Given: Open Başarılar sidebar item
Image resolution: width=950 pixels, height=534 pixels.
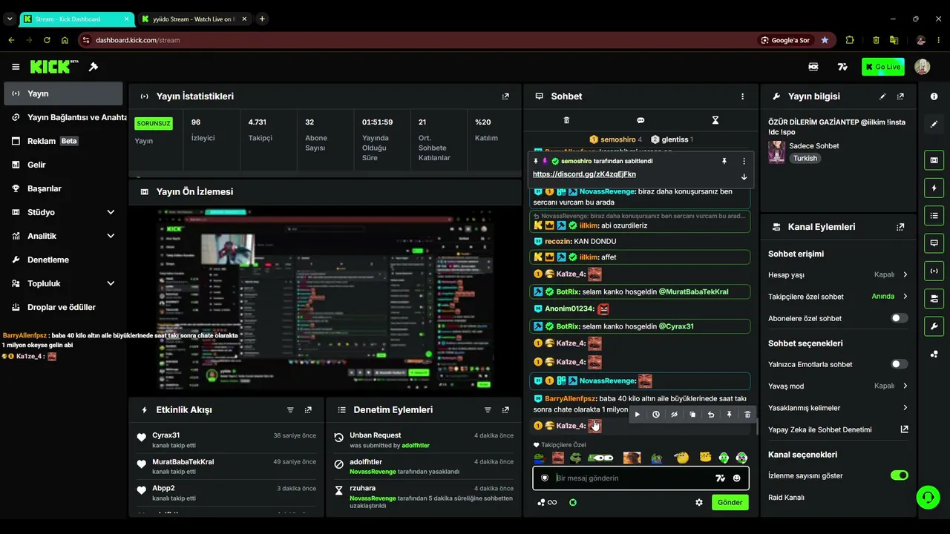Looking at the screenshot, I should 63,188.
